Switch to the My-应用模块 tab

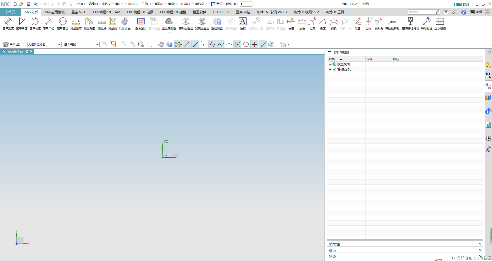point(55,12)
